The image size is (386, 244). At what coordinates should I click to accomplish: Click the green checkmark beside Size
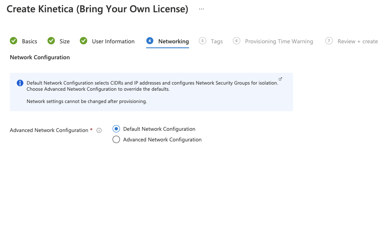pos(51,41)
